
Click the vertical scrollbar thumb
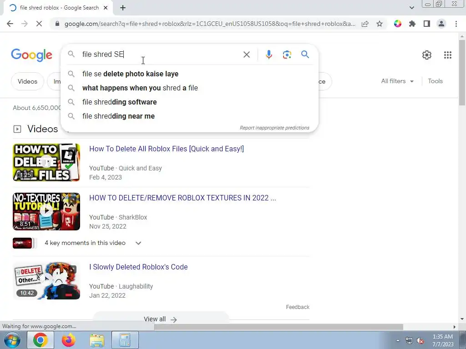click(x=462, y=72)
